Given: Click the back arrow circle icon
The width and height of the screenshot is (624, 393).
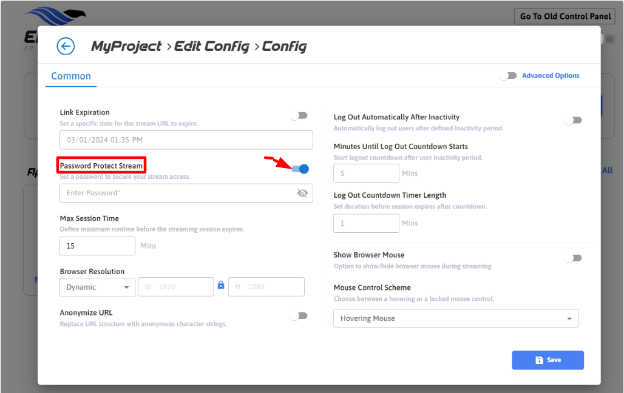Looking at the screenshot, I should coord(66,46).
